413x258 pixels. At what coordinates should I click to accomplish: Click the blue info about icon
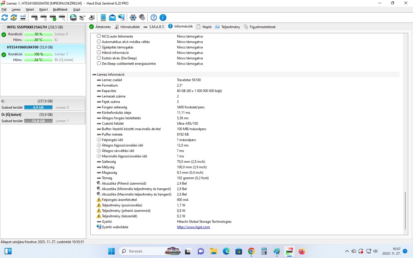[163, 17]
